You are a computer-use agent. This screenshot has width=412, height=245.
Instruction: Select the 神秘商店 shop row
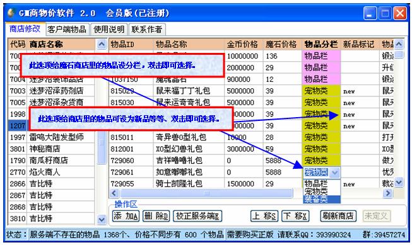click(x=51, y=149)
